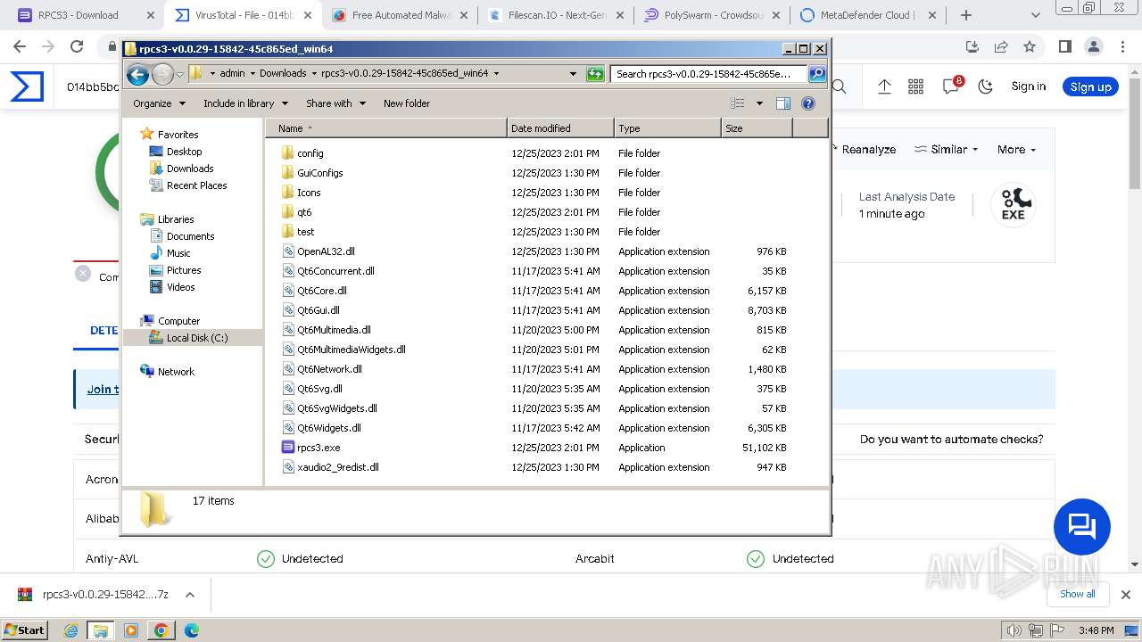This screenshot has width=1142, height=642.
Task: Open the browser tab search chevron
Action: (1036, 15)
